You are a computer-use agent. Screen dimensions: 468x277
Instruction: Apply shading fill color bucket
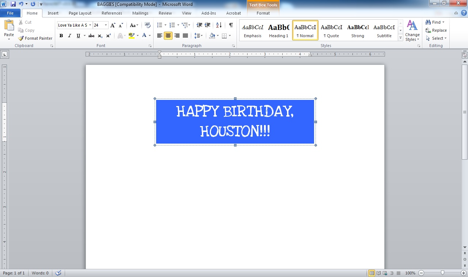tap(212, 36)
